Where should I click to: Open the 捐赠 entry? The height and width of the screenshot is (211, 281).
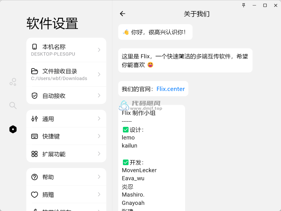[x=66, y=194]
